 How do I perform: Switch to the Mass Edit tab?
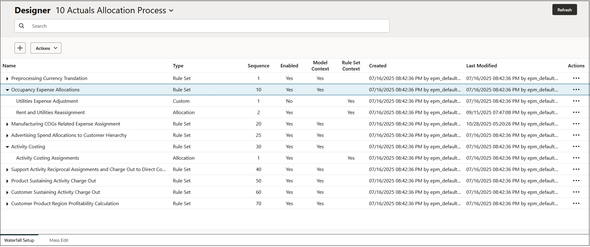click(59, 240)
